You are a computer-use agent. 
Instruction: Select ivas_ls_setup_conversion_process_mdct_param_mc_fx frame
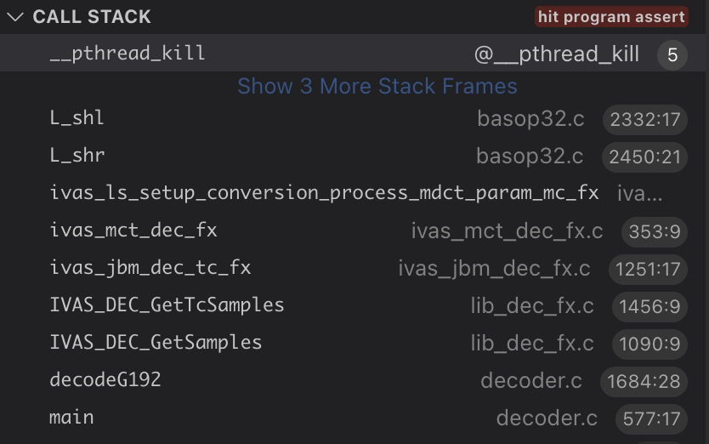[324, 193]
